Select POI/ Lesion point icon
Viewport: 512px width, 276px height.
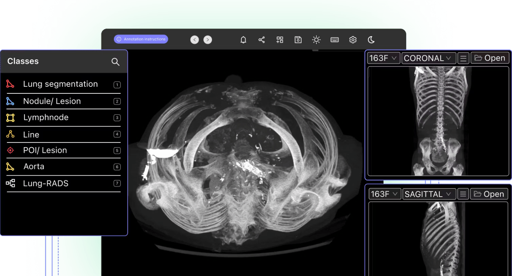pos(10,150)
